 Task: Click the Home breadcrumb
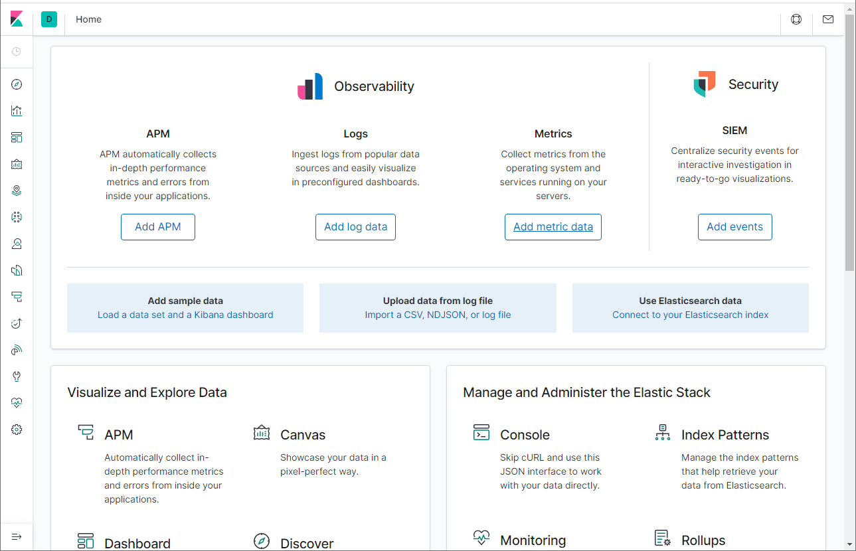pos(88,19)
